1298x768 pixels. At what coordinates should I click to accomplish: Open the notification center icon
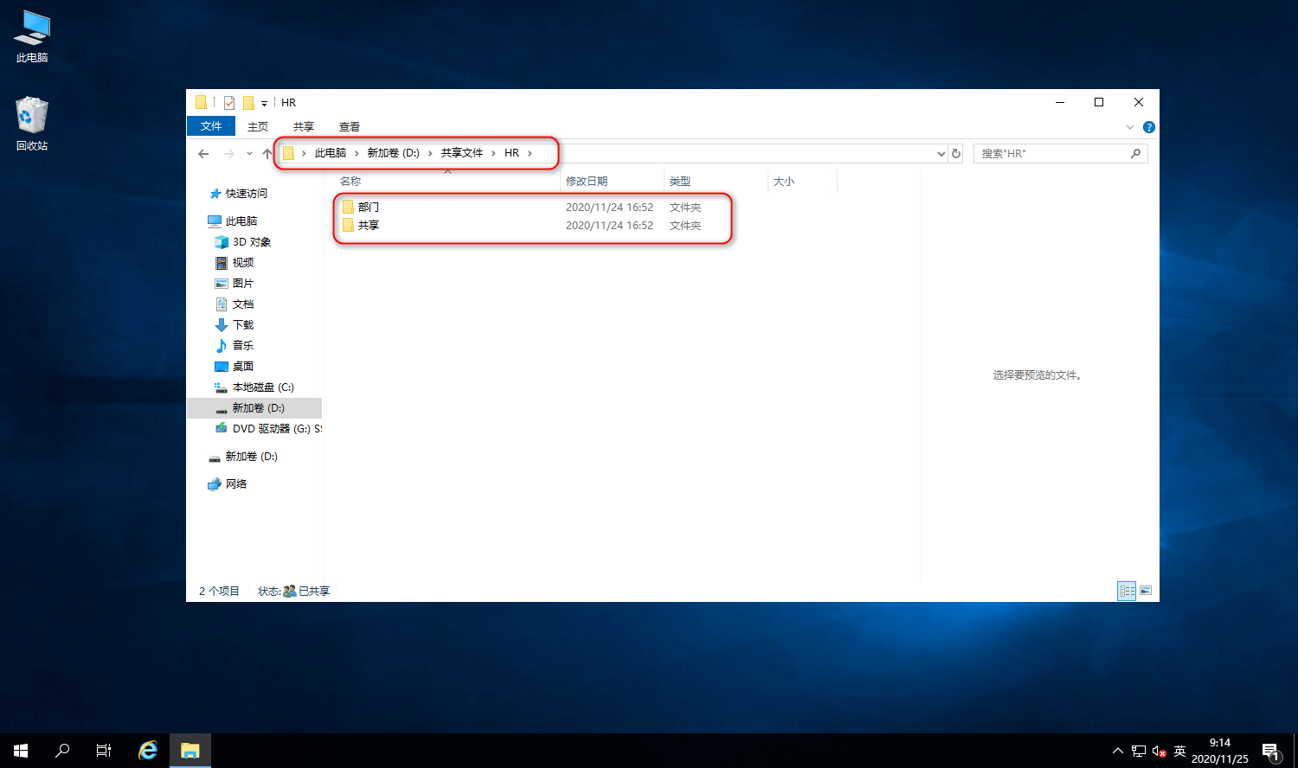[1270, 752]
